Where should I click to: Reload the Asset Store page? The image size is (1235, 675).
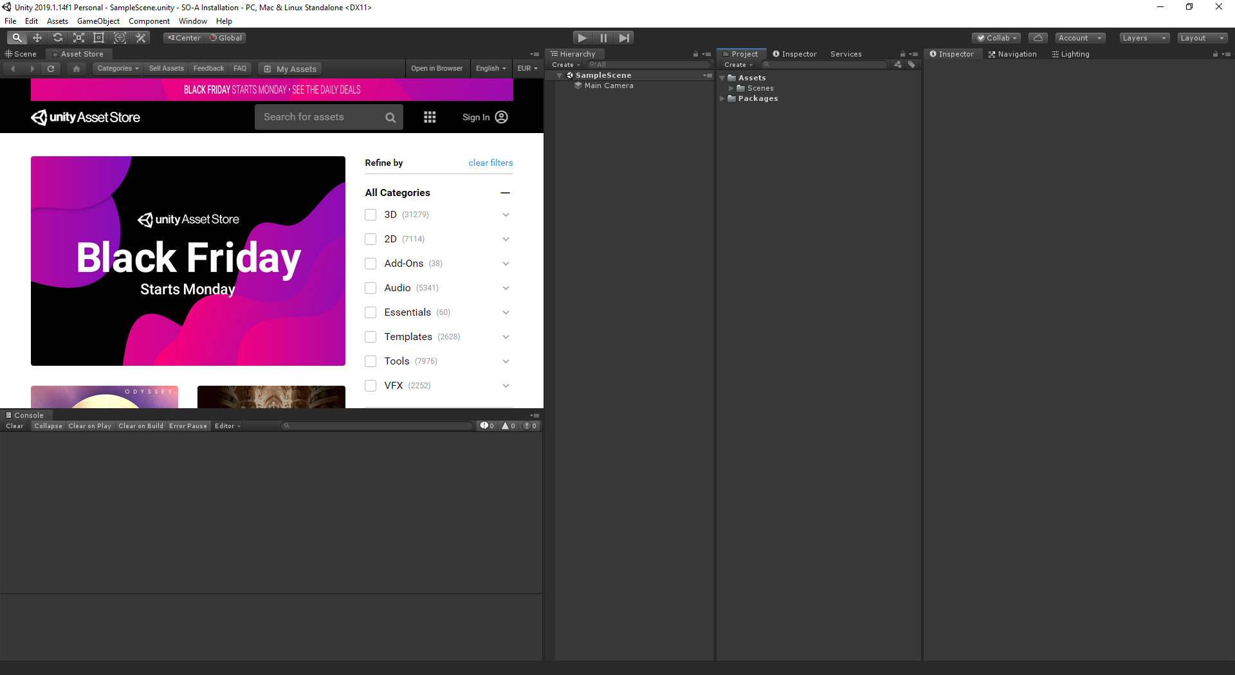click(x=51, y=68)
